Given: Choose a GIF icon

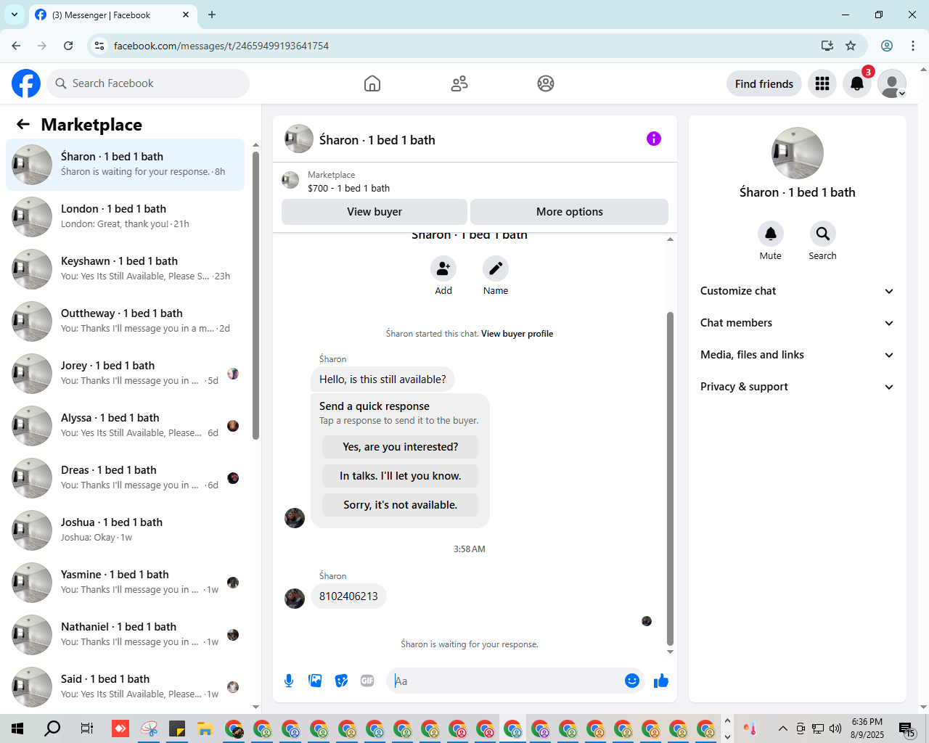Looking at the screenshot, I should 367,681.
